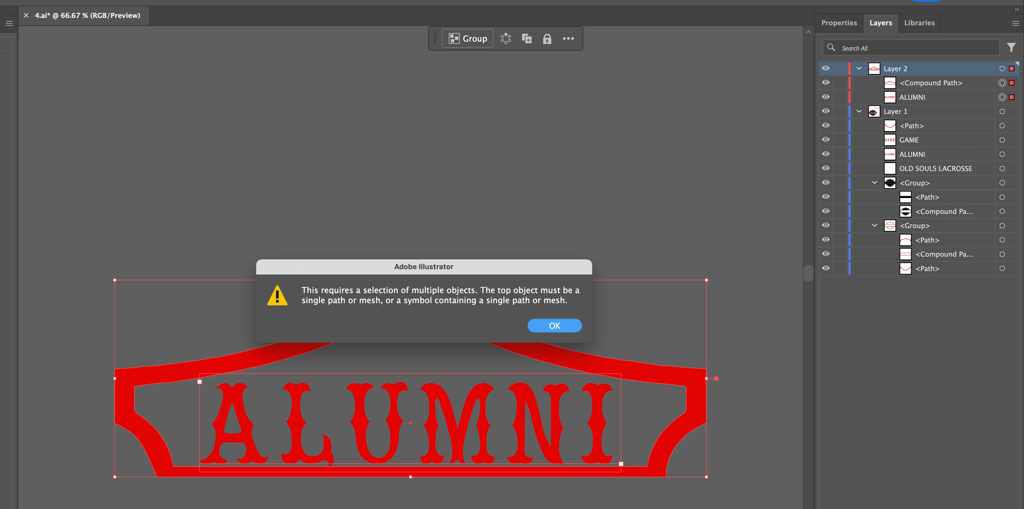1024x509 pixels.
Task: Click the filter funnel icon in Layers
Action: point(1011,48)
